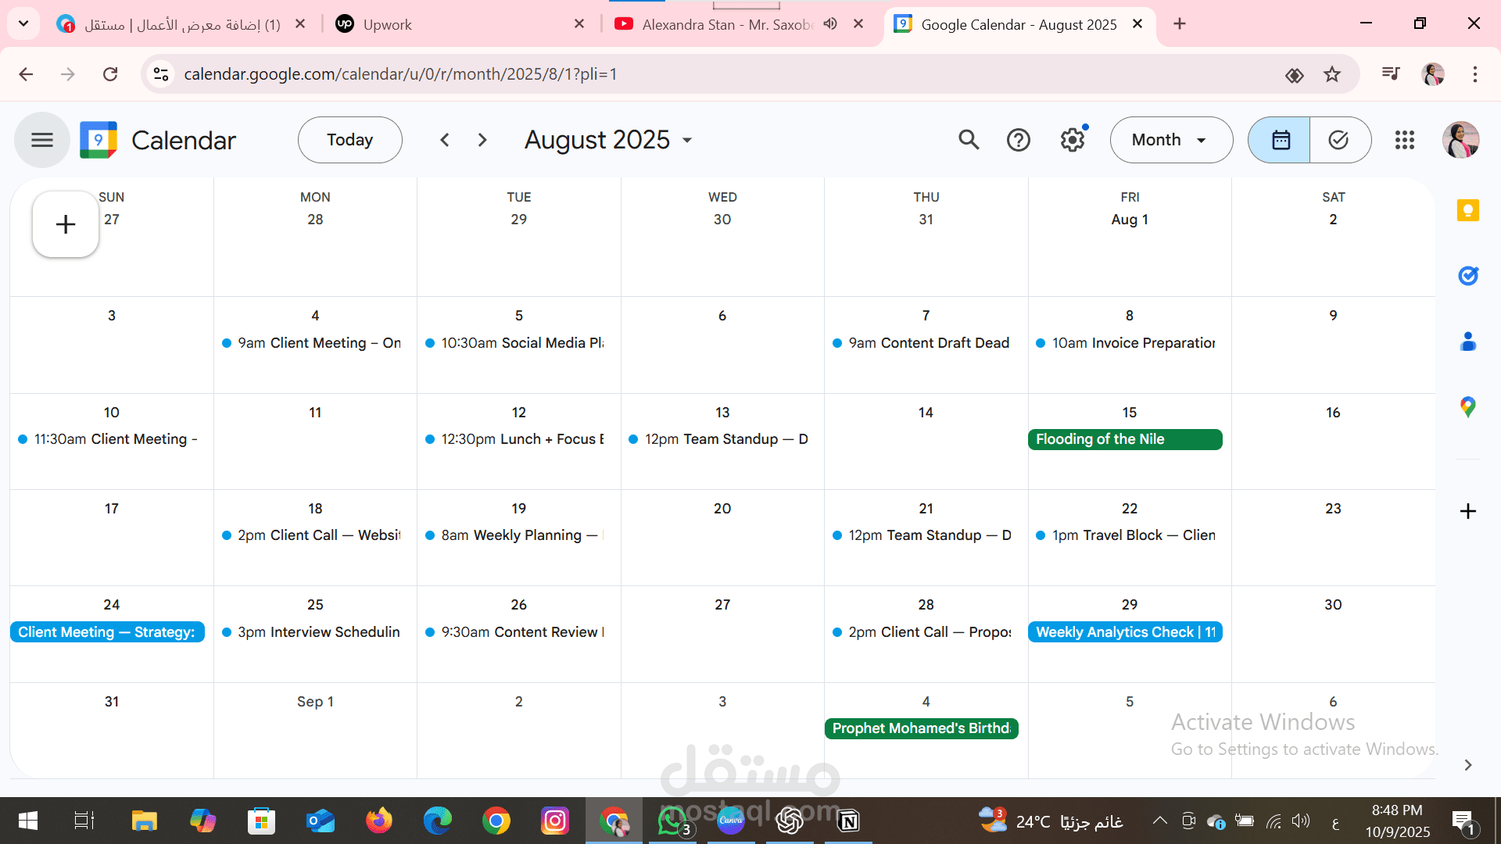Close the Upwork tab
The height and width of the screenshot is (844, 1501).
(579, 24)
